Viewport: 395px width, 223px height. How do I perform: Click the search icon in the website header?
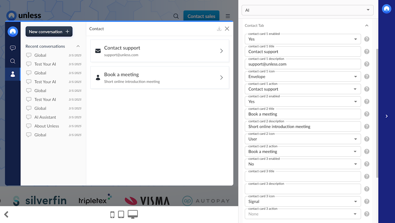[x=176, y=16]
